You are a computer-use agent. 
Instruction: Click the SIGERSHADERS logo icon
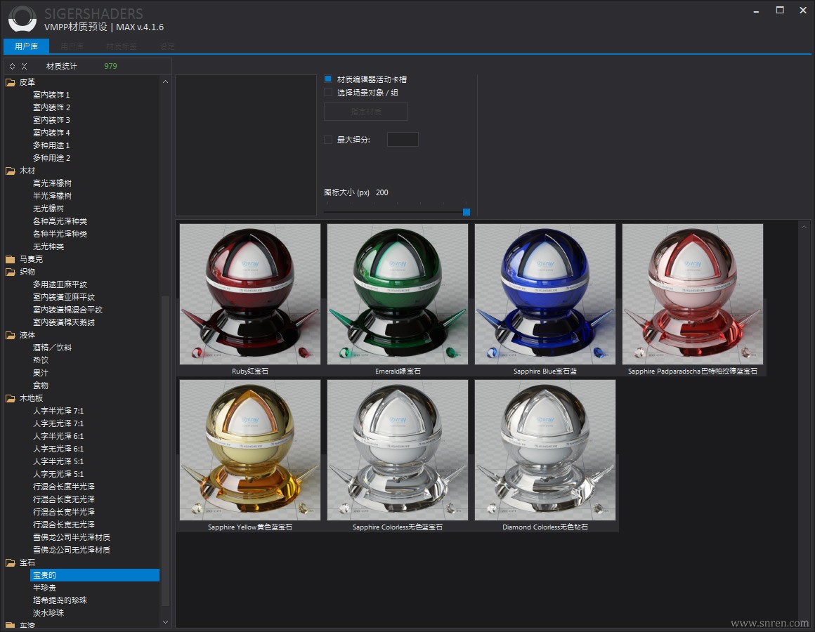(x=22, y=19)
